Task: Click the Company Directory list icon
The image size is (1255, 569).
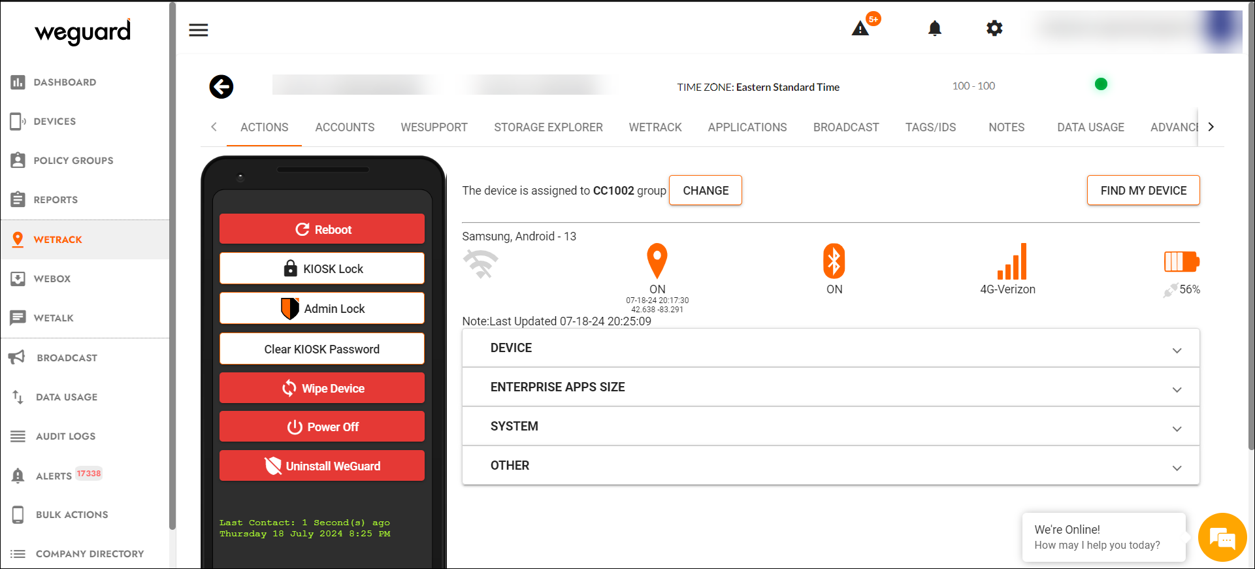Action: (18, 554)
